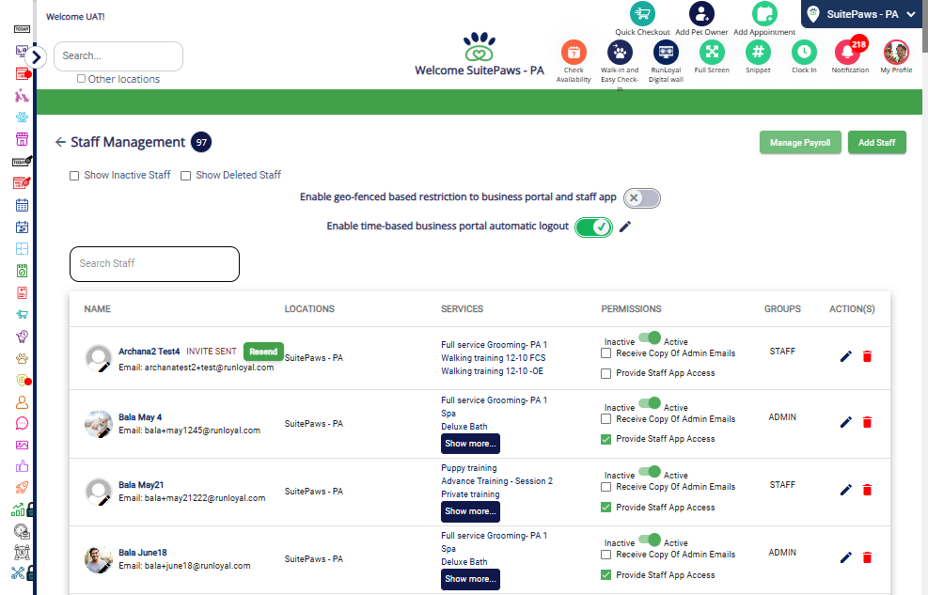Screen dimensions: 928x595
Task: Delete staff Bala May21
Action: pos(867,490)
